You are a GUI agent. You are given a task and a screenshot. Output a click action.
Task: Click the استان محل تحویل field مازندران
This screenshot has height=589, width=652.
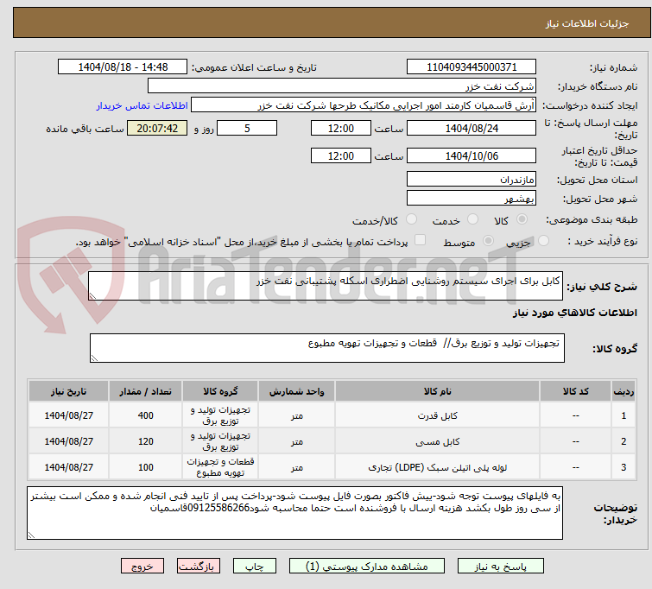pos(472,180)
